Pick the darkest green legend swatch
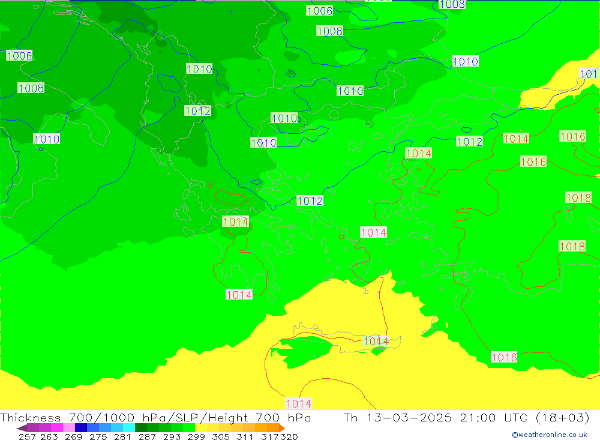600x440 pixels. (x=141, y=428)
